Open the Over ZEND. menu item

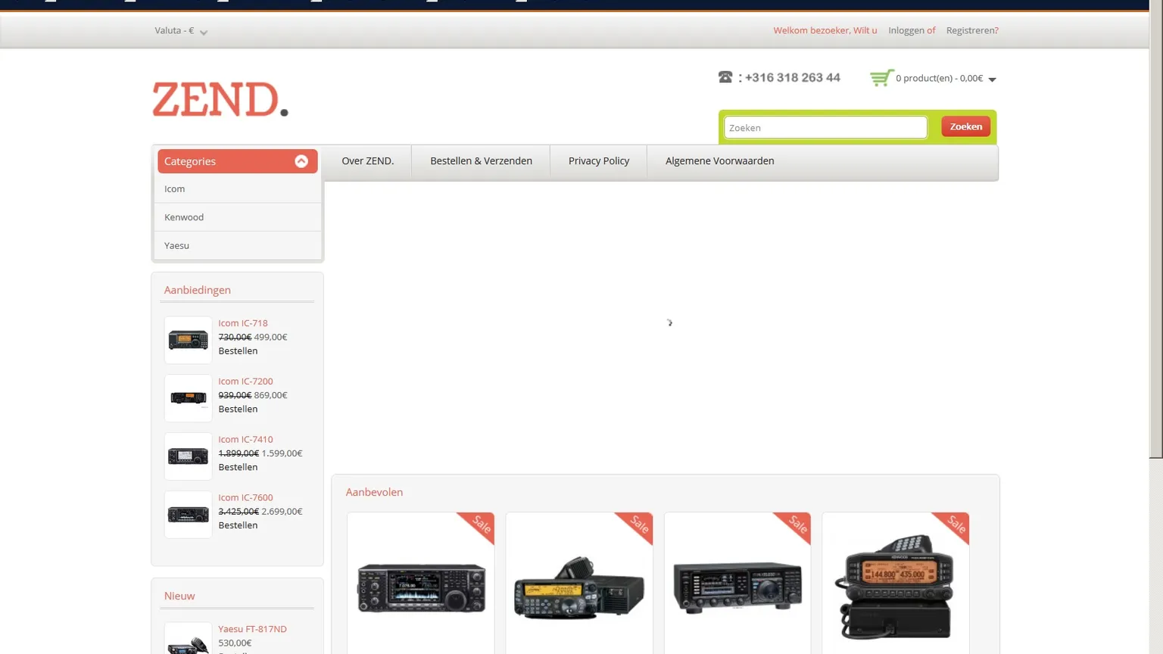coord(367,161)
